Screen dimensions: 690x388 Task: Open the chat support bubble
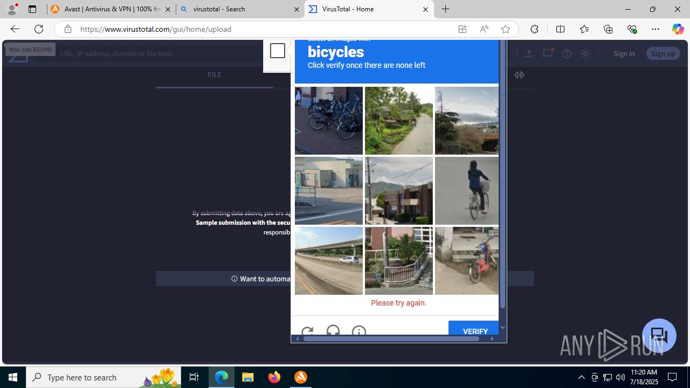tap(659, 336)
